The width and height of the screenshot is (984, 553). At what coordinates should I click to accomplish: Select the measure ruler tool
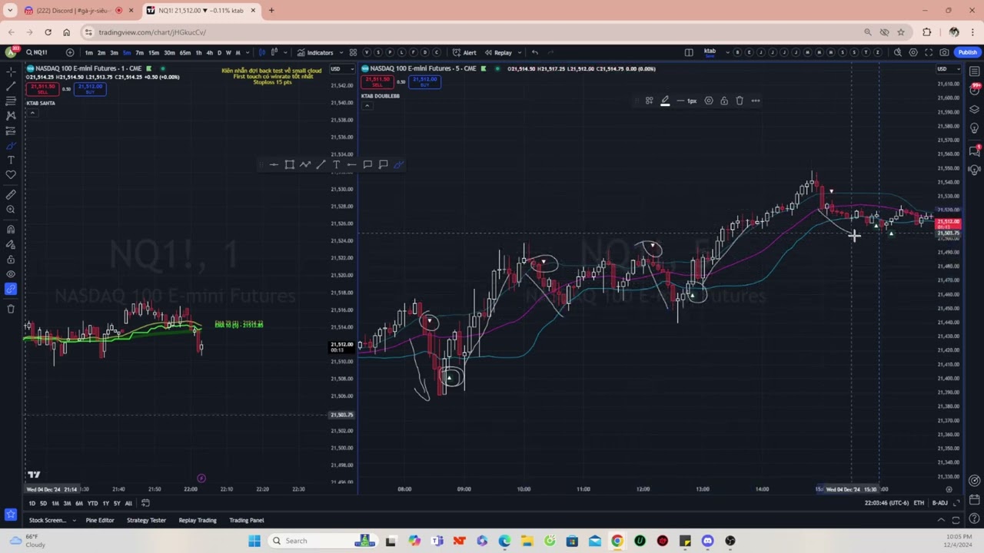(x=11, y=195)
